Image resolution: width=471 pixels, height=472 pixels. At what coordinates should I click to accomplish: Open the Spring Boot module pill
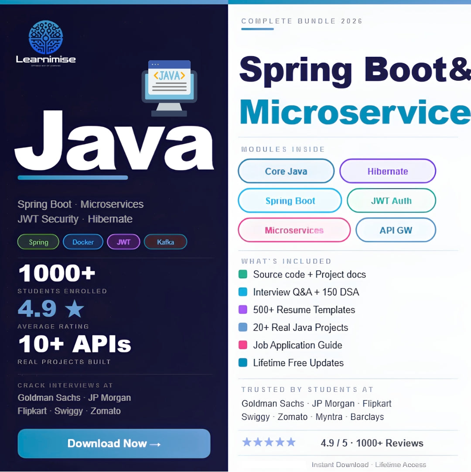click(x=290, y=200)
